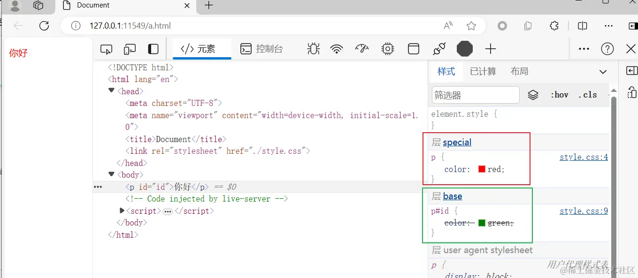The height and width of the screenshot is (278, 638).
Task: Click the red color swatch
Action: click(482, 169)
